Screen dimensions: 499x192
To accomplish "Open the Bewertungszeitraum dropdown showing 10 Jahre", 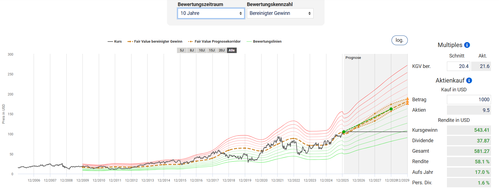I will click(x=211, y=13).
